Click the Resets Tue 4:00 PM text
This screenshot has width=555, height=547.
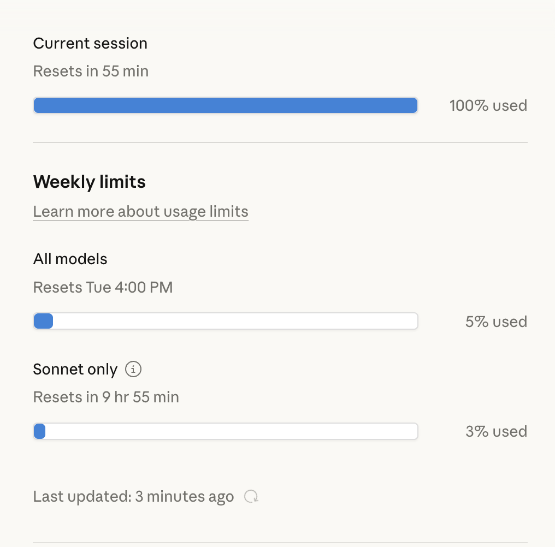pos(103,287)
